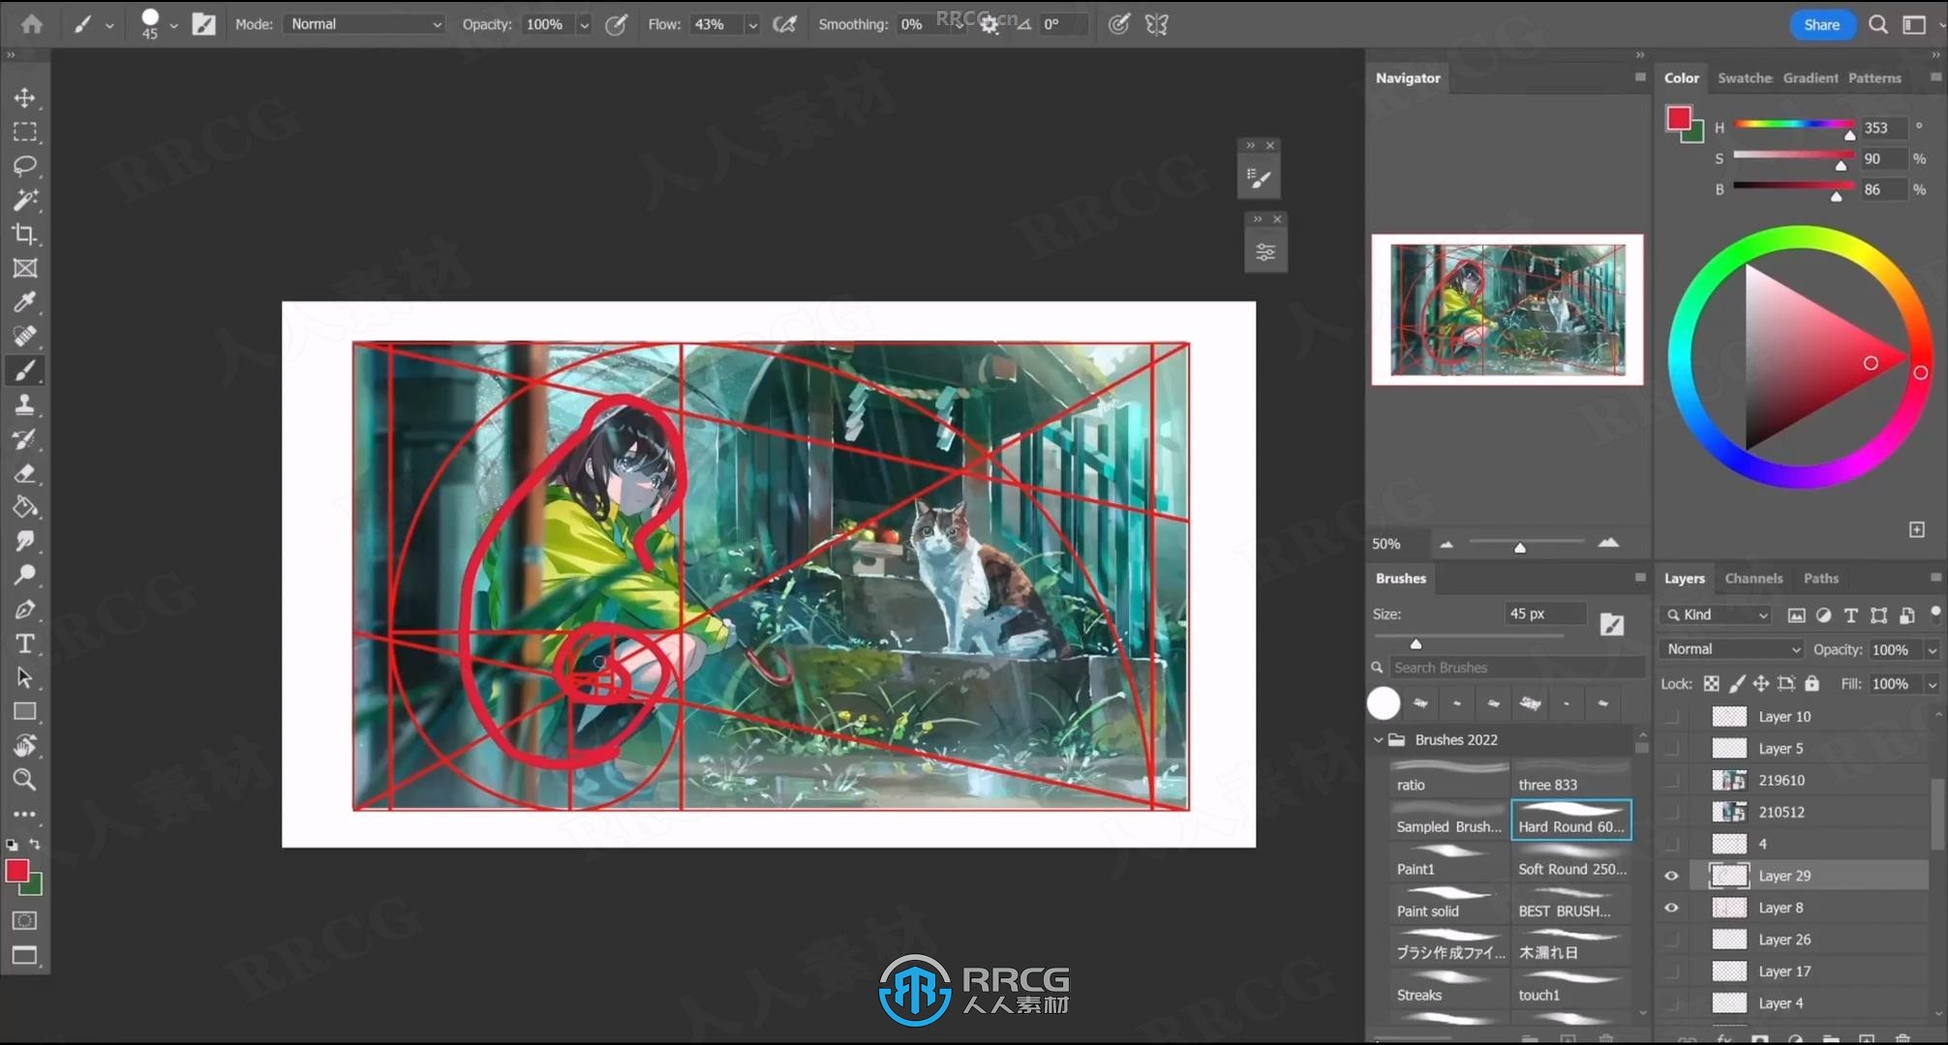Select the Eraser tool
This screenshot has width=1948, height=1045.
pyautogui.click(x=25, y=473)
